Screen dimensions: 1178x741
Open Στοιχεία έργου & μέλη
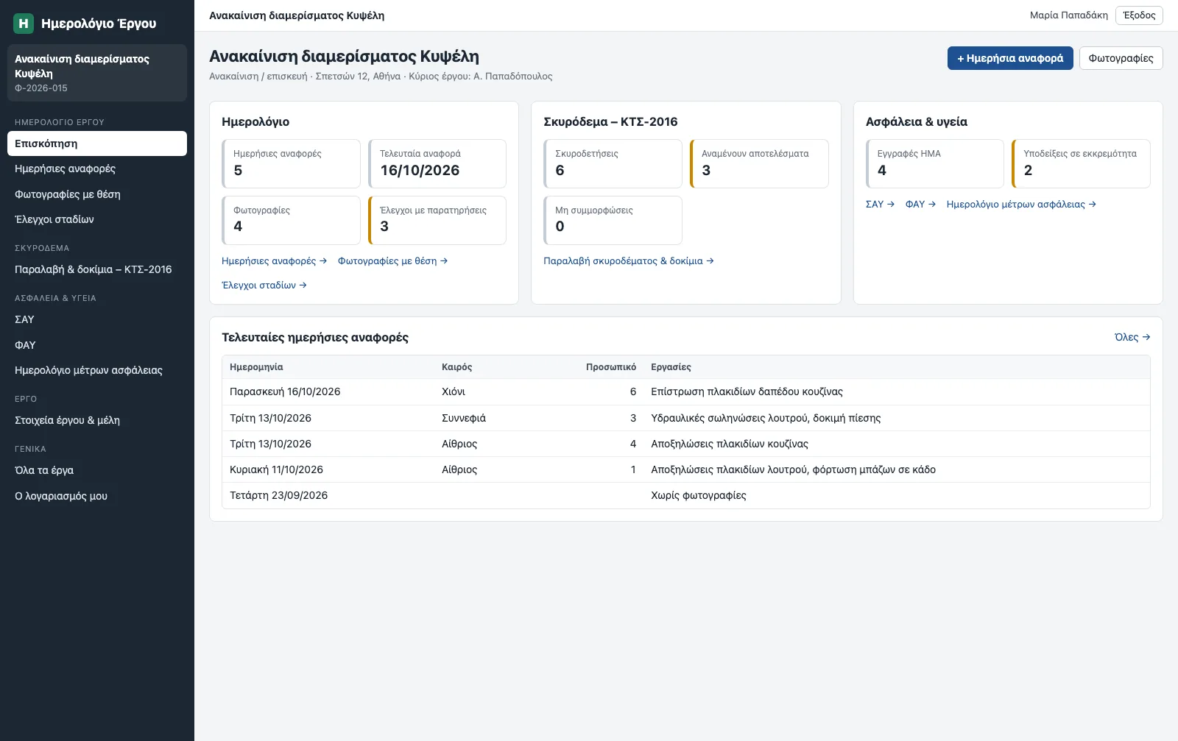[97, 420]
